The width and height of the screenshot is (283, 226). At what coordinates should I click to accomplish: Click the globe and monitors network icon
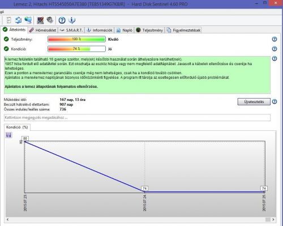pyautogui.click(x=28, y=20)
